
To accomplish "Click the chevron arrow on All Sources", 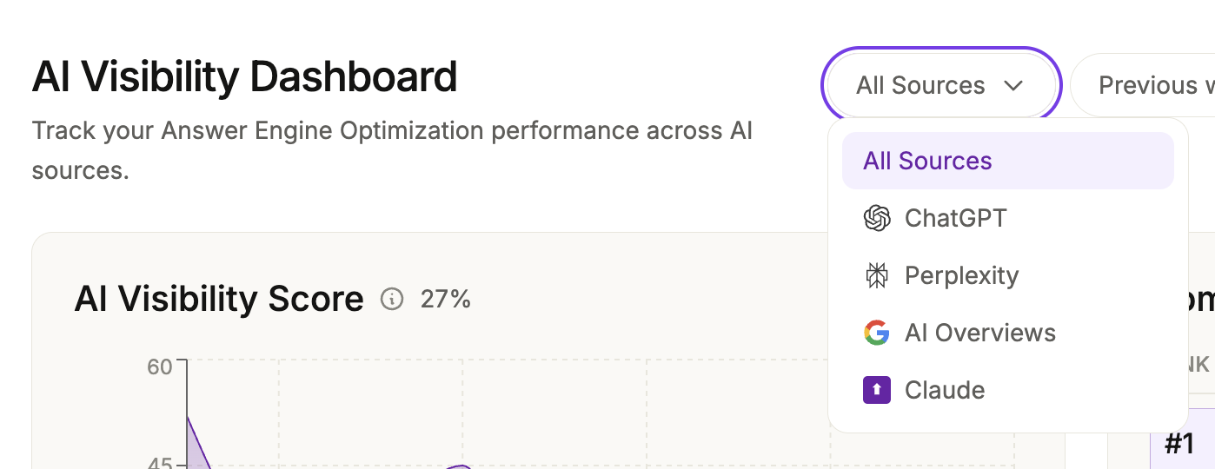I will point(1013,85).
